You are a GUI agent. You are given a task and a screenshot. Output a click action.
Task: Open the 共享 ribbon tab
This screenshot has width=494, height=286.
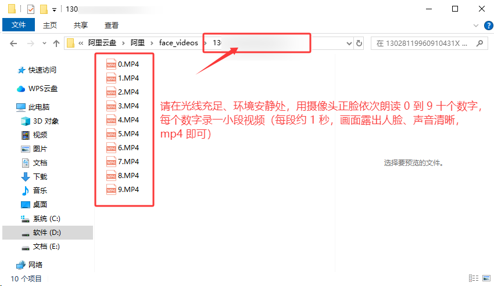[x=81, y=25]
